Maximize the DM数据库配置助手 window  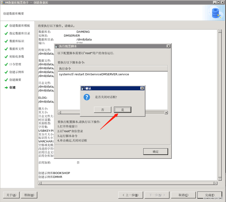218,2
